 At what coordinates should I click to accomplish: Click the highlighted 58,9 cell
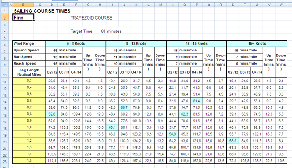coord(172,134)
